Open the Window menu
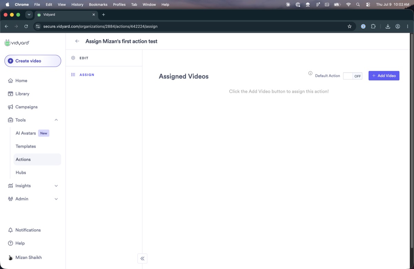This screenshot has width=414, height=269. pos(149,4)
